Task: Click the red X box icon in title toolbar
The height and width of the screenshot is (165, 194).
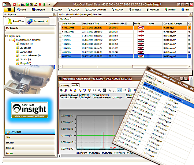Action: click(14, 4)
